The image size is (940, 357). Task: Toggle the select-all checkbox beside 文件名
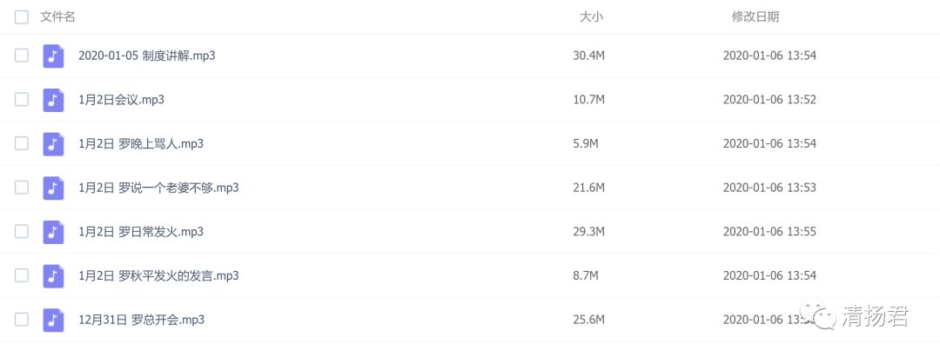tap(22, 17)
